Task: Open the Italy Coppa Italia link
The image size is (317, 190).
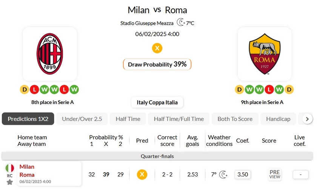Action: click(157, 102)
